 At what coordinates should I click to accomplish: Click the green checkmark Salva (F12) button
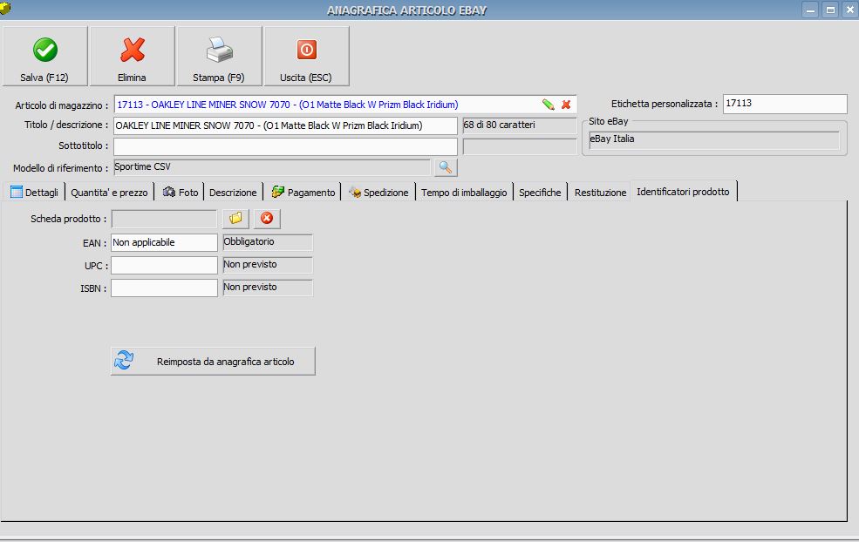(x=45, y=56)
